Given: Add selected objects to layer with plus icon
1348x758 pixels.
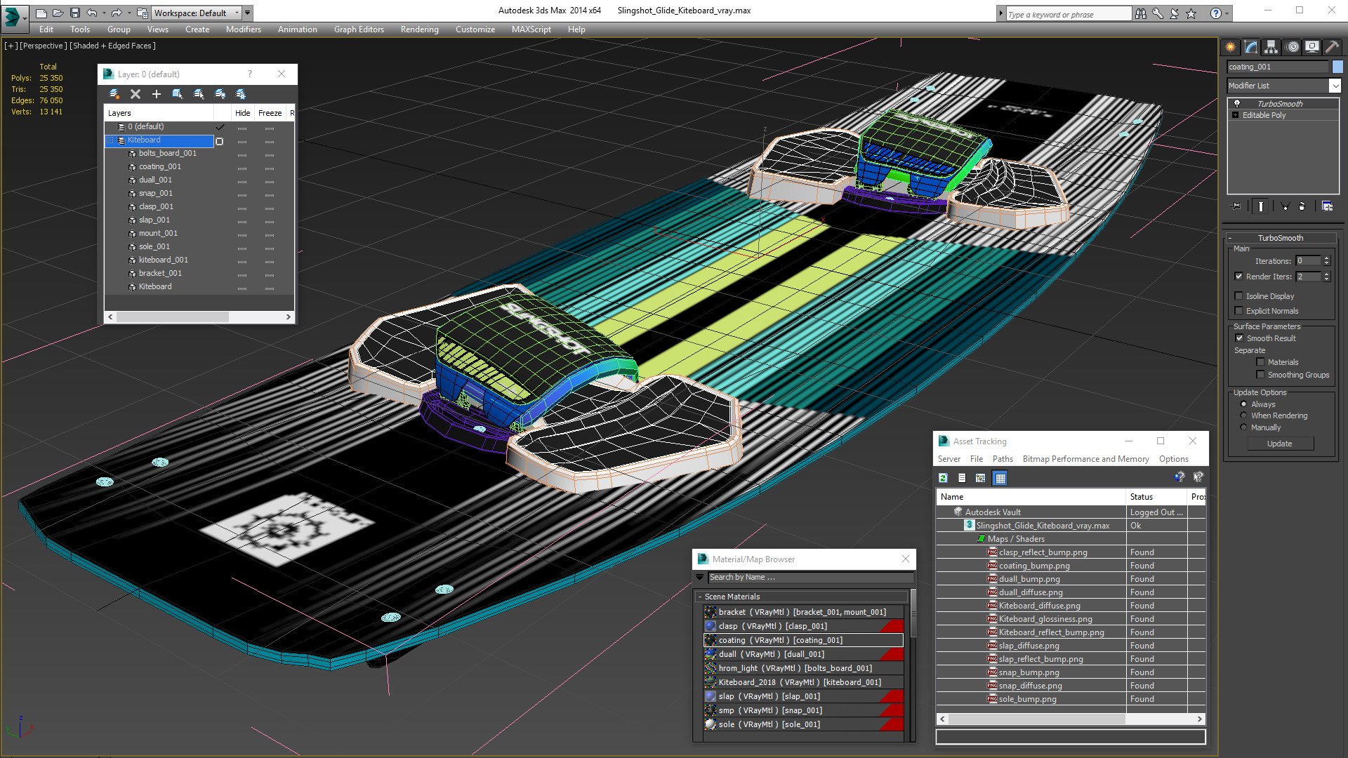Looking at the screenshot, I should [157, 94].
